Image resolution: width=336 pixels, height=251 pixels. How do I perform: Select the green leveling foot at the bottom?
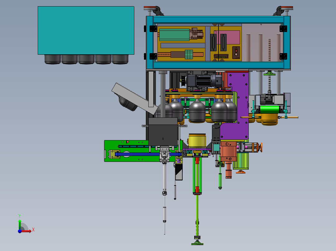197,243
